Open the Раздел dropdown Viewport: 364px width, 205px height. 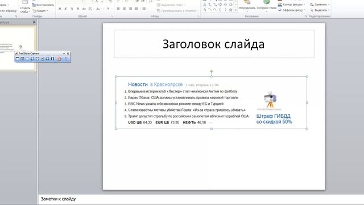(x=40, y=11)
